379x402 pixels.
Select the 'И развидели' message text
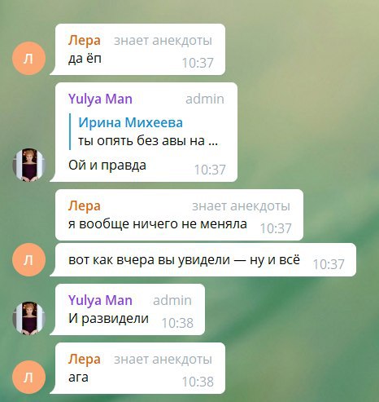click(x=108, y=318)
